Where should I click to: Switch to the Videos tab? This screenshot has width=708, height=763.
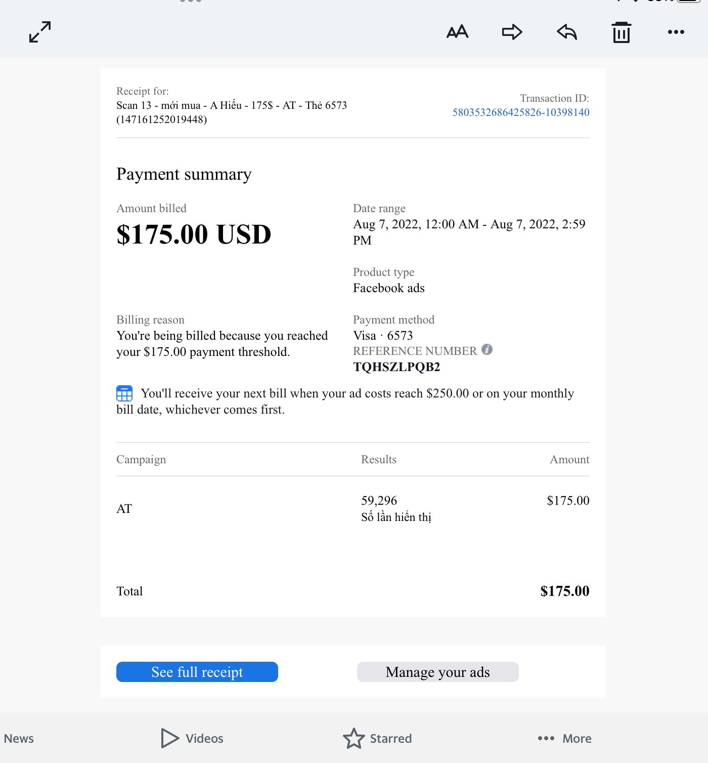coord(193,738)
